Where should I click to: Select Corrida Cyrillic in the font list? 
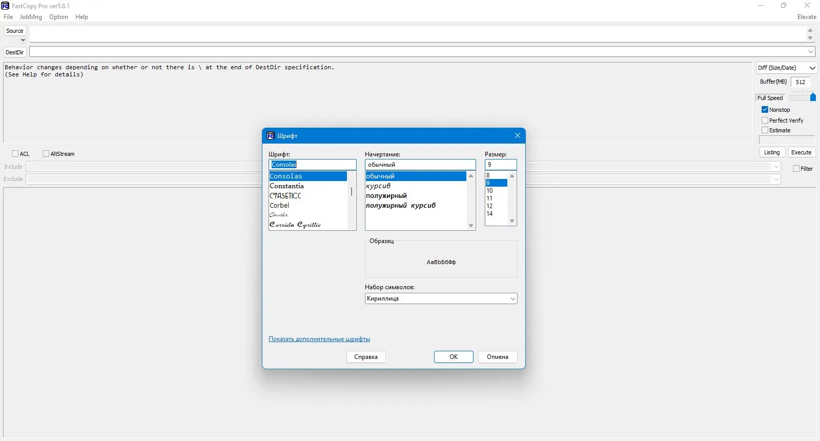pyautogui.click(x=308, y=225)
